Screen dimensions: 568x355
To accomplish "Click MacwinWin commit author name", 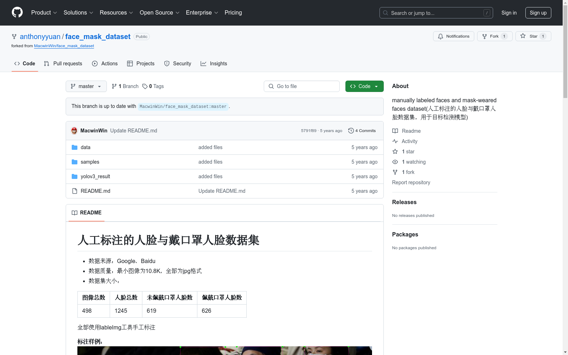I will 94,131.
